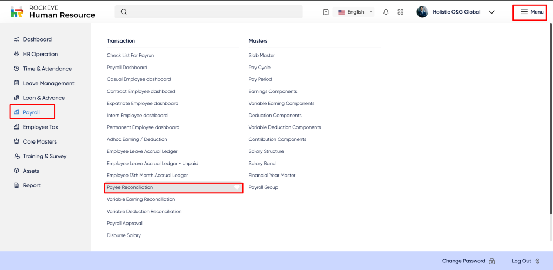Open Time & Attendance from the sidebar
Image resolution: width=553 pixels, height=270 pixels.
(47, 69)
